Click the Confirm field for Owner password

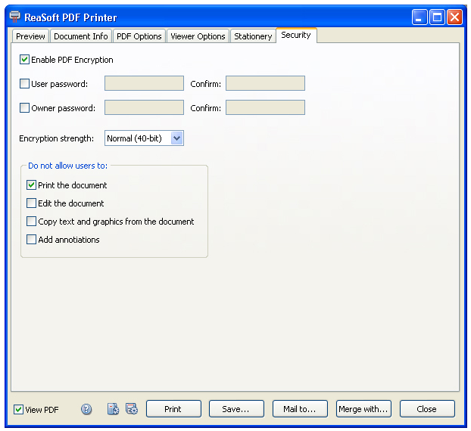point(266,107)
